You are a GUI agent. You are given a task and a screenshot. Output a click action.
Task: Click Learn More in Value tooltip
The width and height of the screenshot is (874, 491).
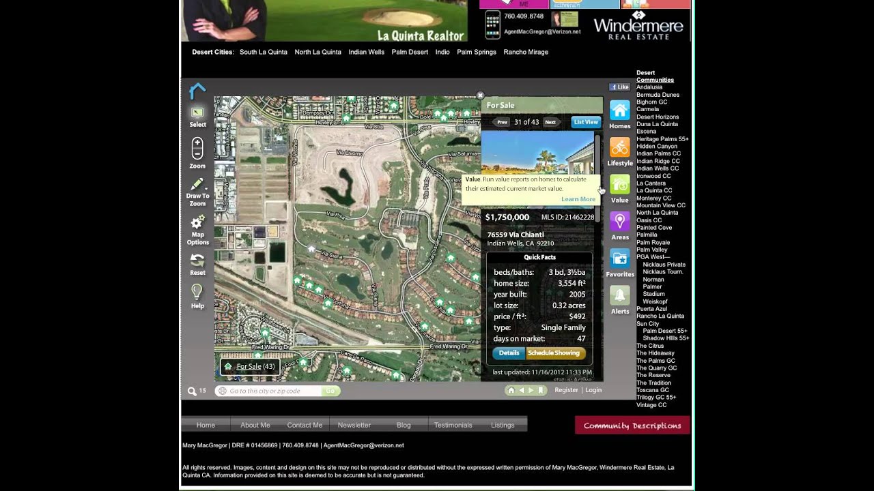pyautogui.click(x=578, y=199)
